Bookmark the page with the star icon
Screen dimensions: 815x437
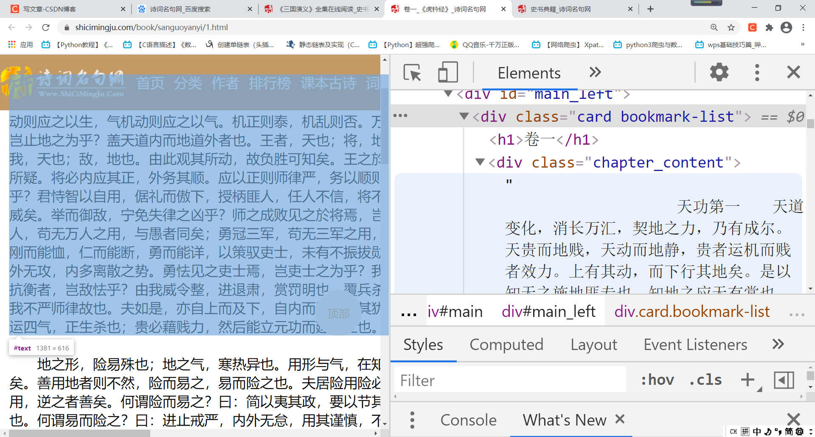pos(731,27)
